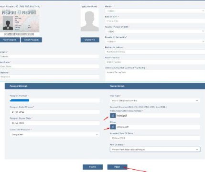Image resolution: width=205 pixels, height=172 pixels.
Task: Open the Port of Entry dropdown
Action: pyautogui.click(x=155, y=150)
